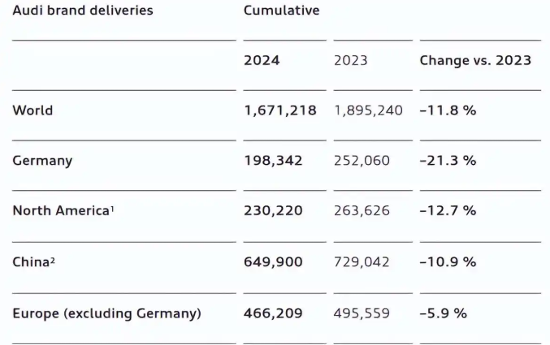Viewport: 550px width, 345px height.
Task: Click Germany's change value −21.3 %
Action: (x=448, y=161)
